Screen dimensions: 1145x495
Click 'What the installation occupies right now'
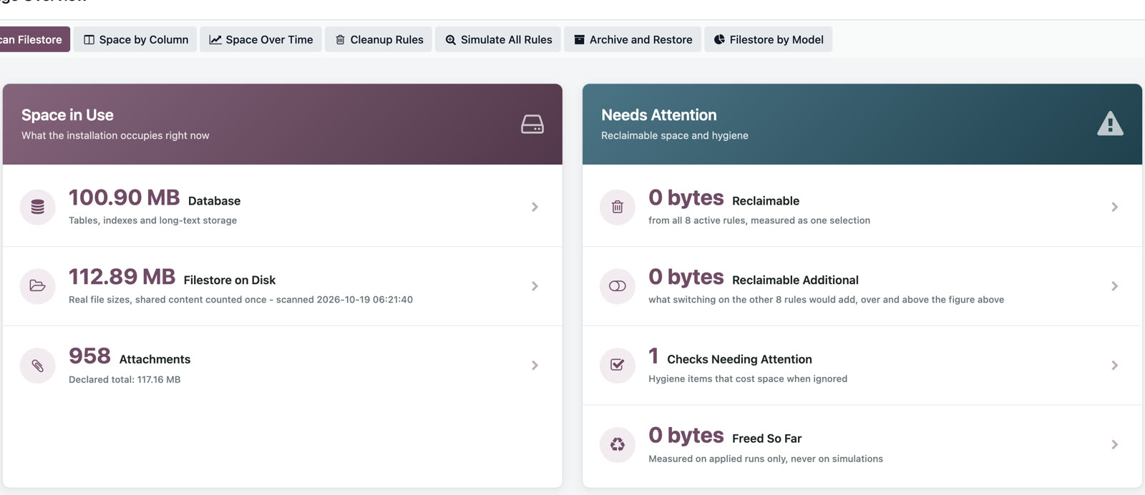(115, 136)
